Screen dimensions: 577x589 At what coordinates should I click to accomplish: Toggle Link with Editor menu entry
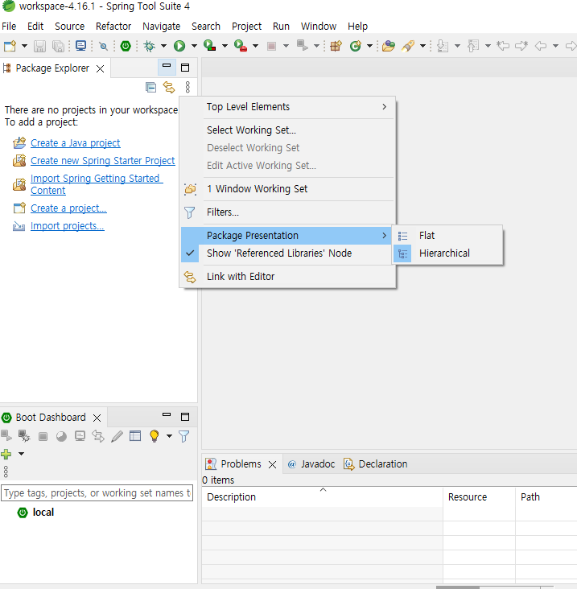tap(287, 277)
